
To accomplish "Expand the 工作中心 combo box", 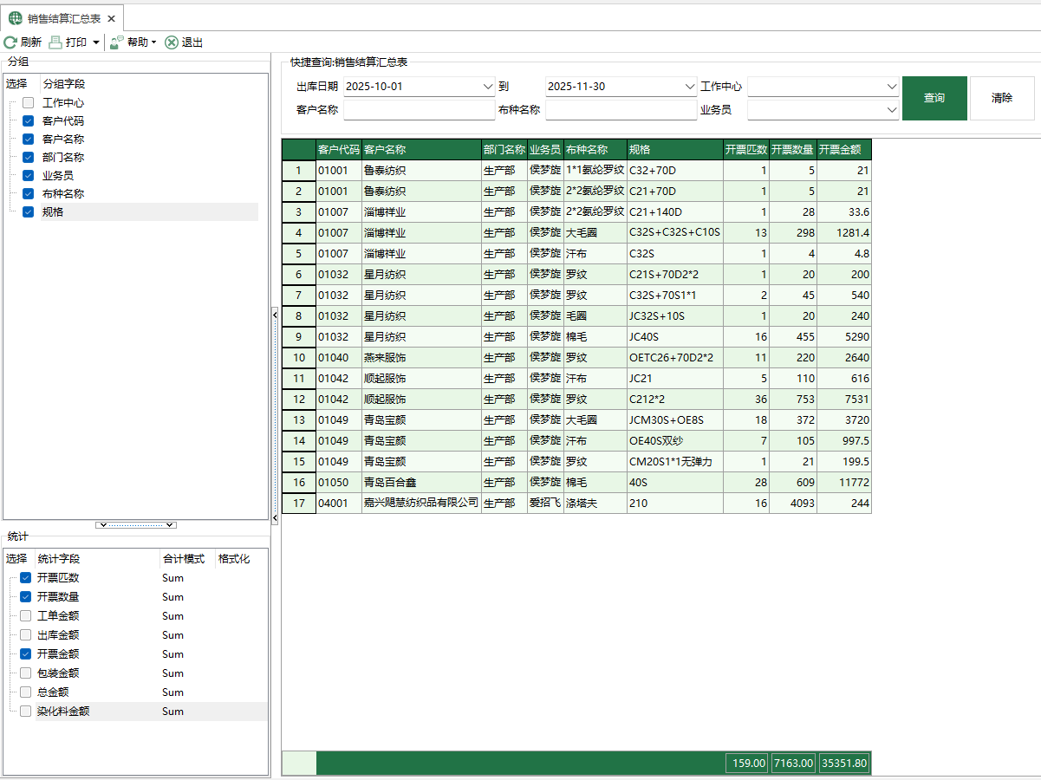I will click(x=892, y=87).
